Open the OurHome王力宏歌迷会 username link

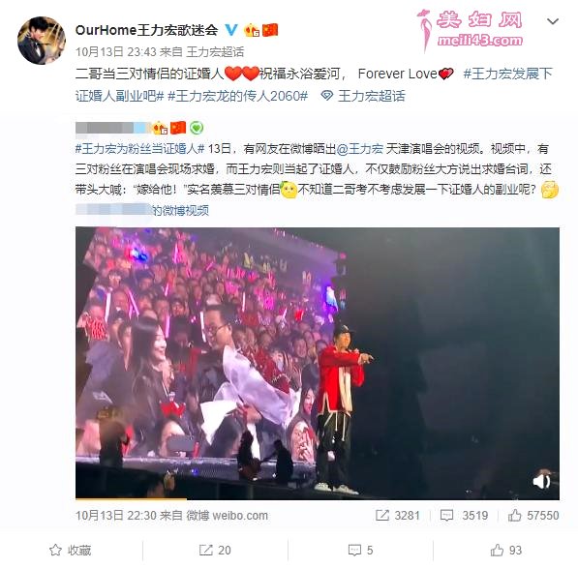[x=146, y=30]
